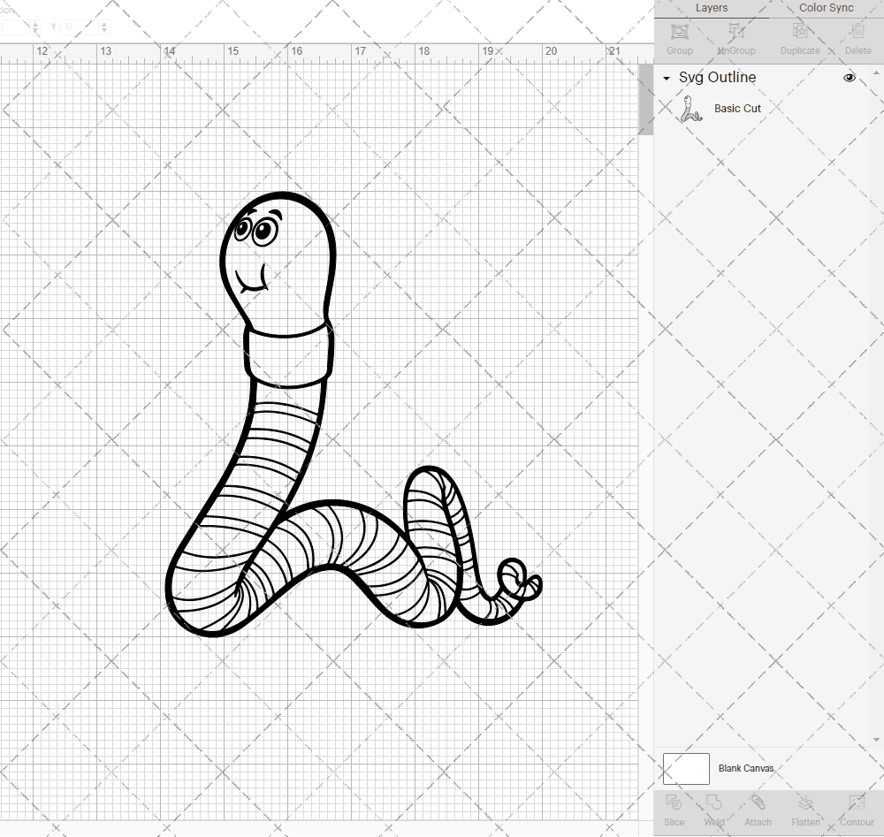Image resolution: width=884 pixels, height=837 pixels.
Task: Click the Blank Canvas color swatch
Action: [x=686, y=768]
